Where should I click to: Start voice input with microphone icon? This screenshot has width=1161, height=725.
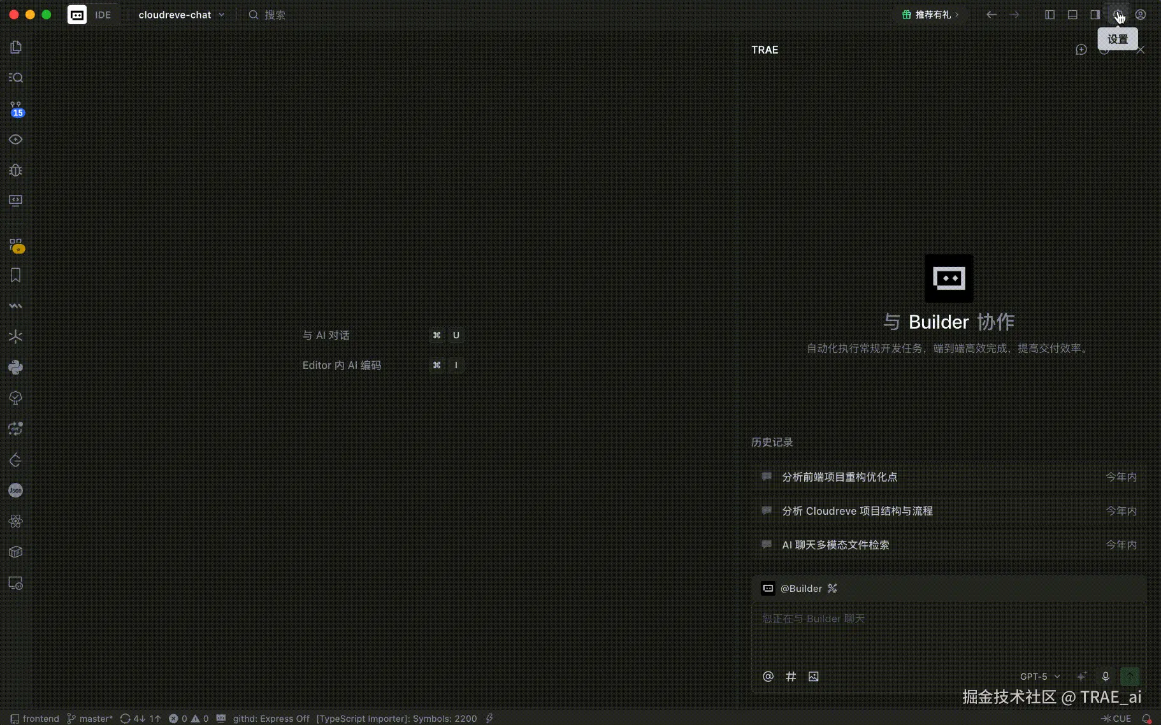point(1106,677)
